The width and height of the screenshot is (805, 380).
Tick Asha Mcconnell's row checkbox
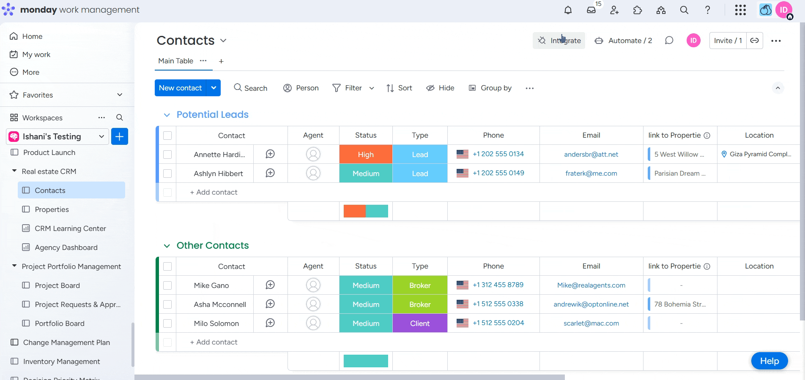[x=167, y=304]
